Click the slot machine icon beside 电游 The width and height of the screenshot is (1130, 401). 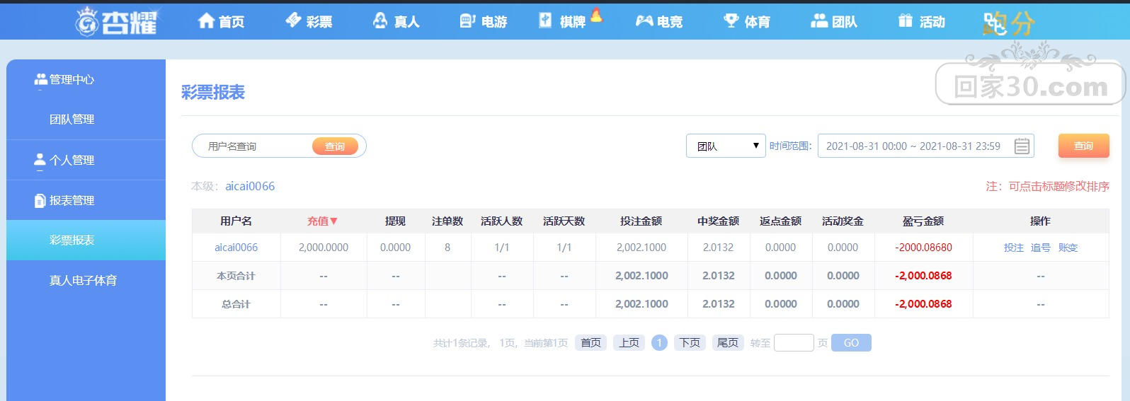pos(467,21)
